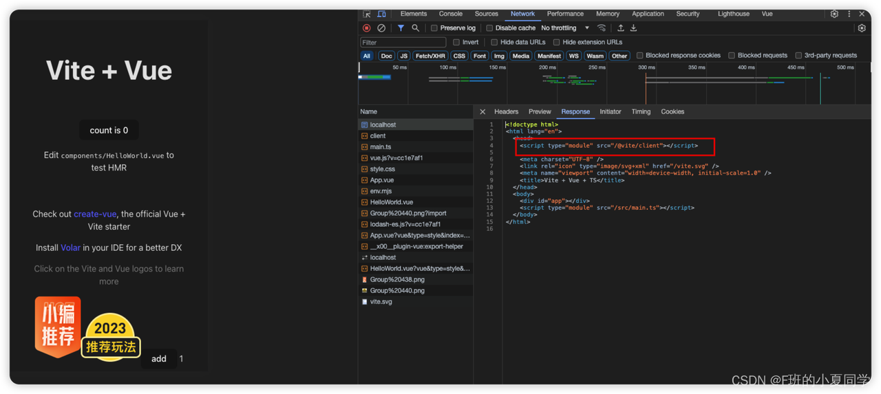Show the Headers tab of request
Screen dimensions: 881x394
click(507, 111)
